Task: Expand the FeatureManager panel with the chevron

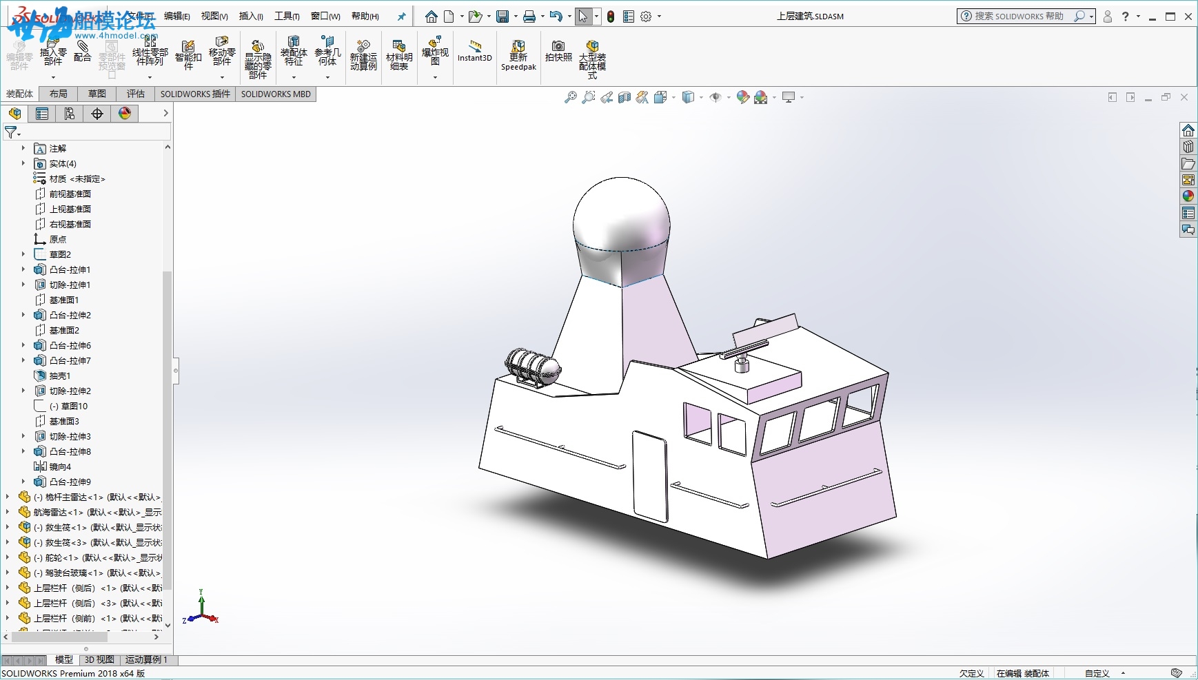Action: [x=165, y=113]
